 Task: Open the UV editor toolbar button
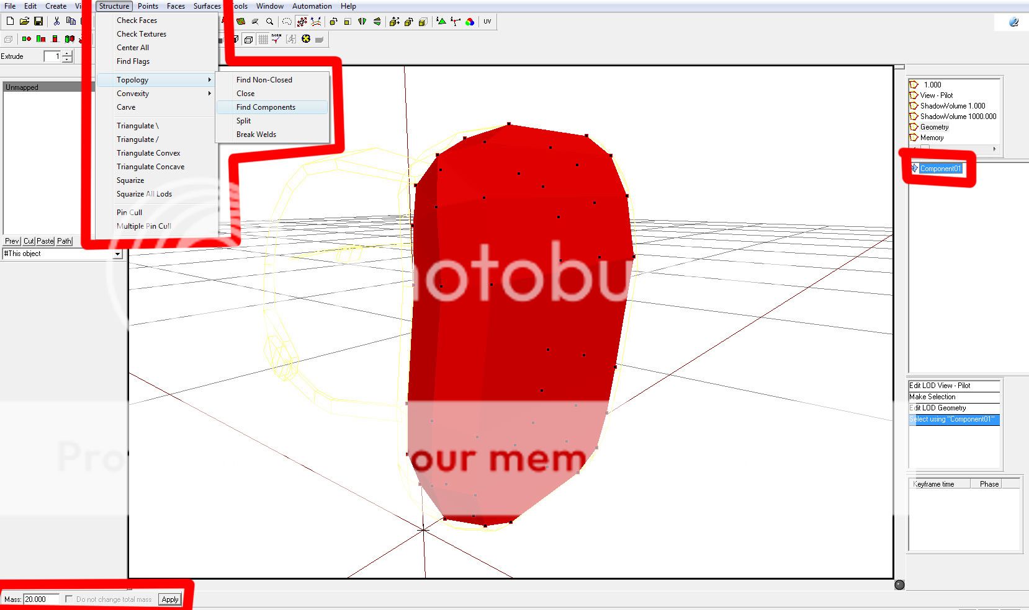click(487, 22)
